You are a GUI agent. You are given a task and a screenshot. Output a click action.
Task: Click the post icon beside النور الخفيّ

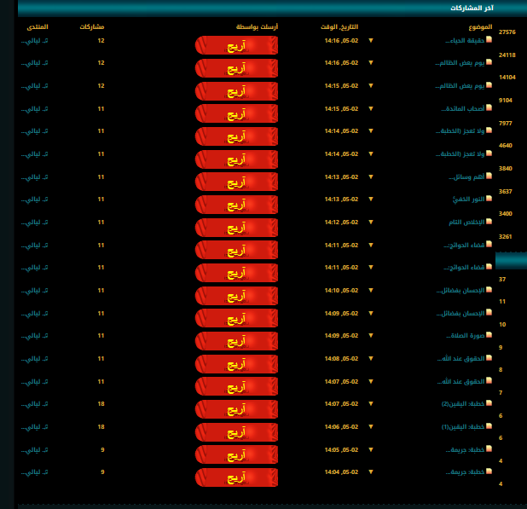tap(489, 199)
